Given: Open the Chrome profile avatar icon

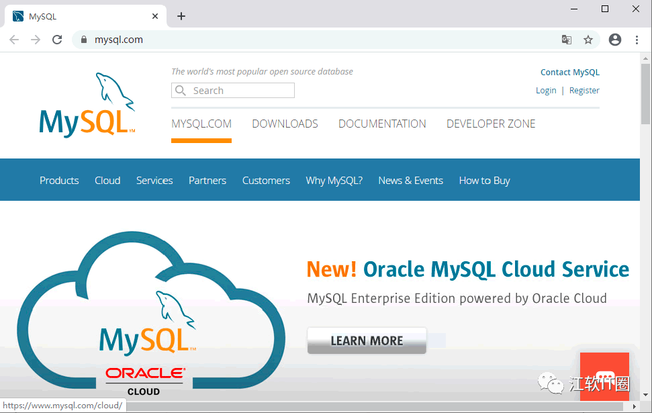Looking at the screenshot, I should pos(615,40).
